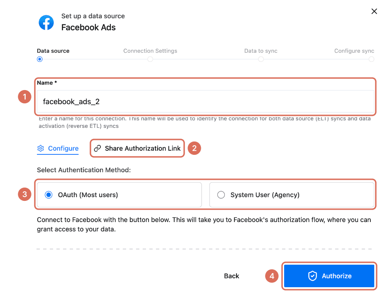Go to the Configure sync step marker
The image size is (387, 298).
point(371,59)
